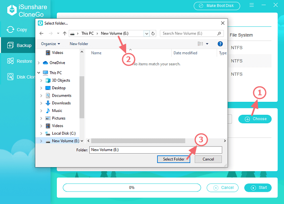The width and height of the screenshot is (284, 204).
Task: Select the 3D Objects folder
Action: coord(58,80)
